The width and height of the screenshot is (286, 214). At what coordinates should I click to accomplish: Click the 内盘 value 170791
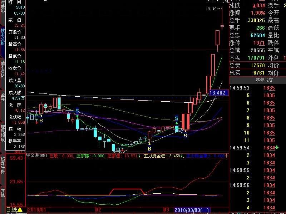coord(256,58)
